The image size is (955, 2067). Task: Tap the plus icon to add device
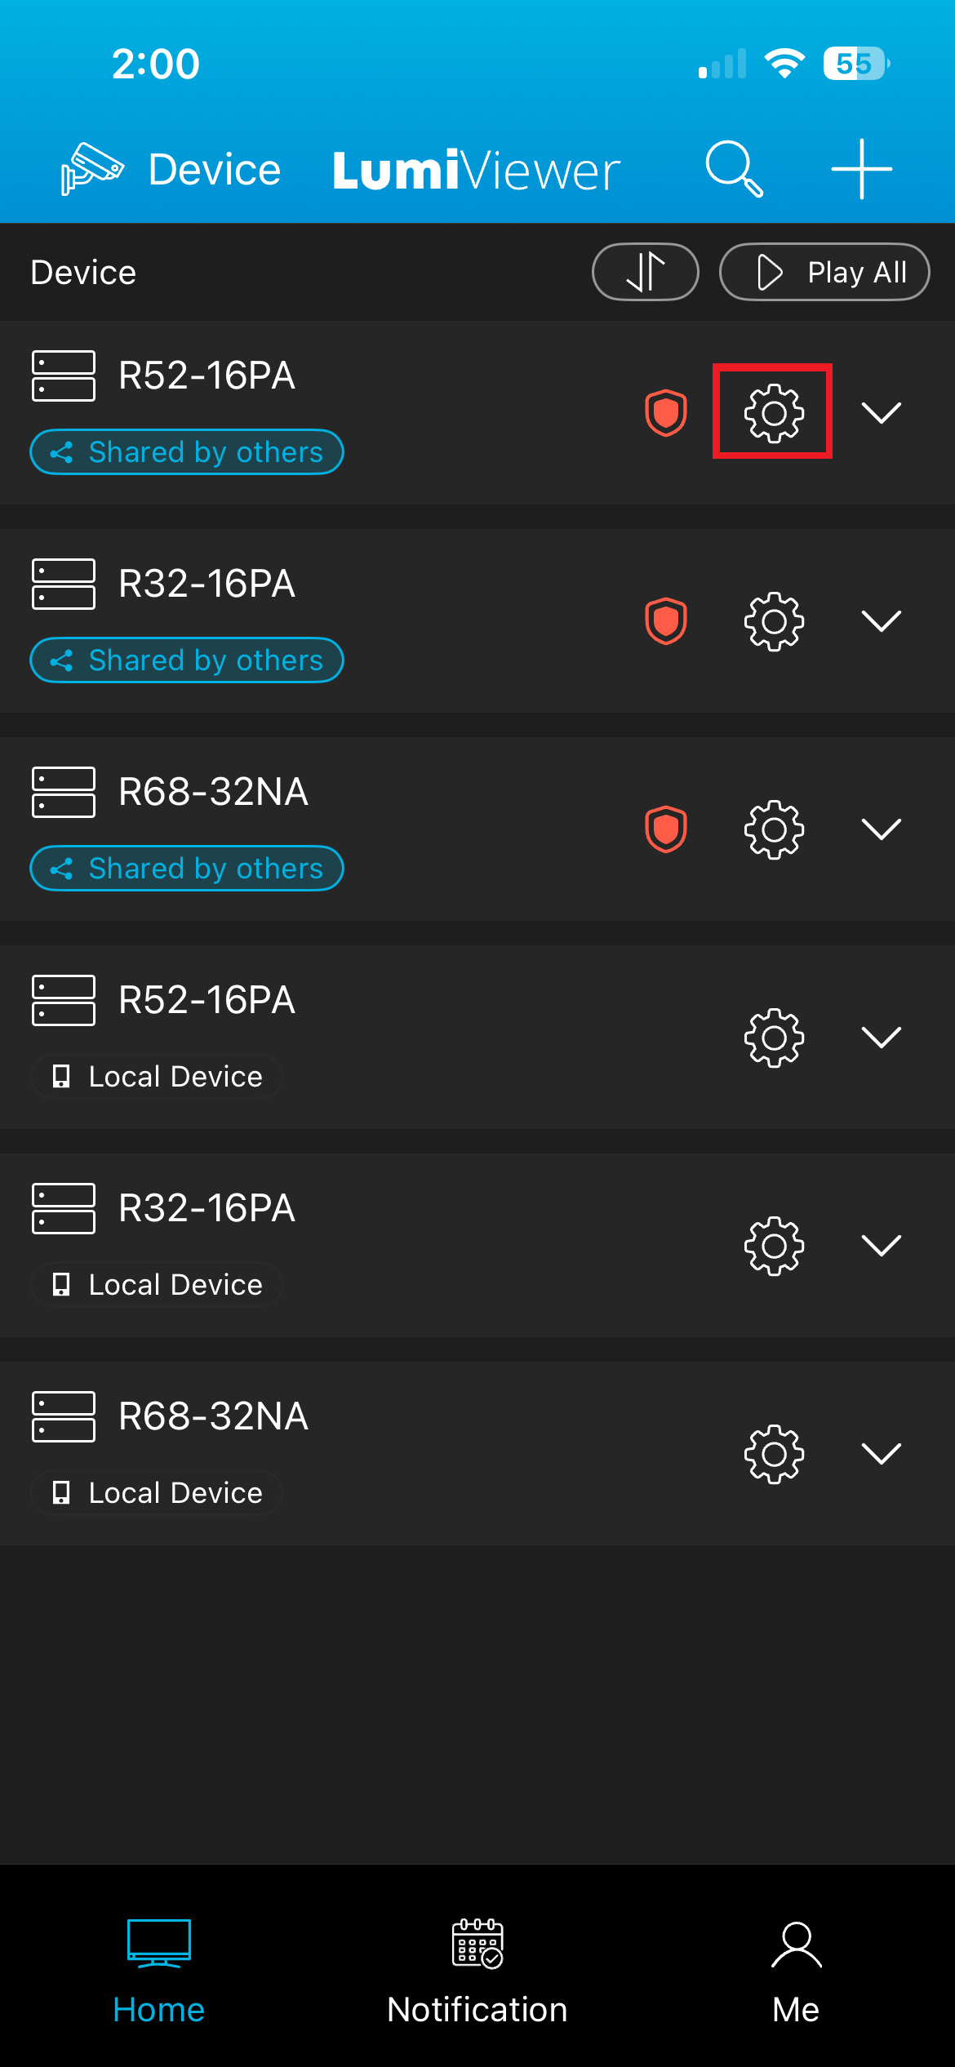[x=861, y=169]
